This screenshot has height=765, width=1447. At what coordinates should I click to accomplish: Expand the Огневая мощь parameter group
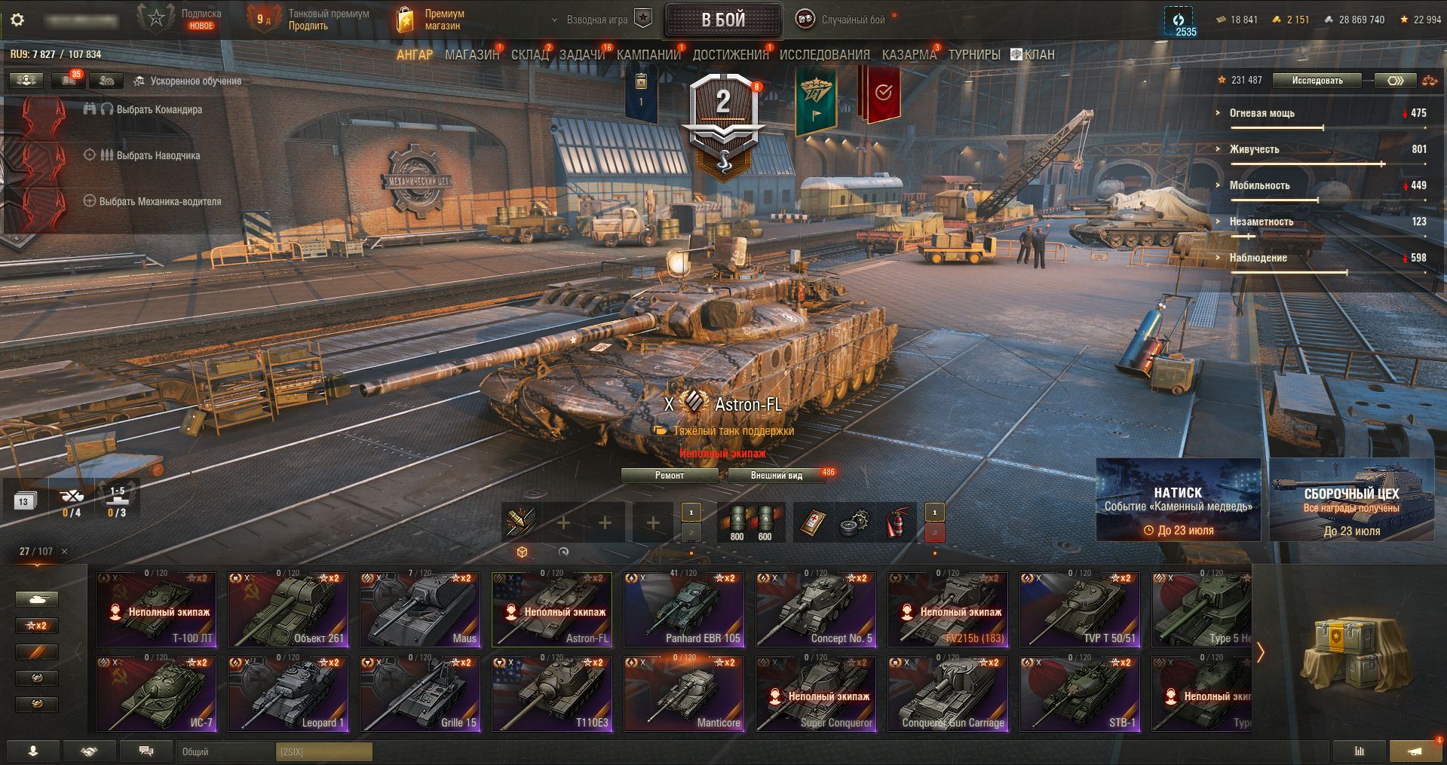click(1262, 113)
